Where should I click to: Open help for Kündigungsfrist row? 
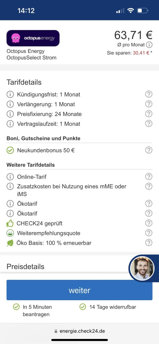(x=149, y=94)
